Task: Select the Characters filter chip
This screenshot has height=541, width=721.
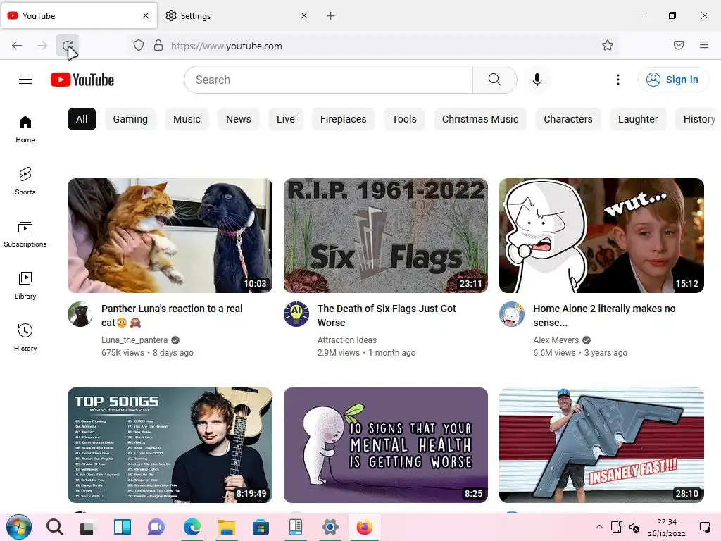Action: click(x=568, y=119)
